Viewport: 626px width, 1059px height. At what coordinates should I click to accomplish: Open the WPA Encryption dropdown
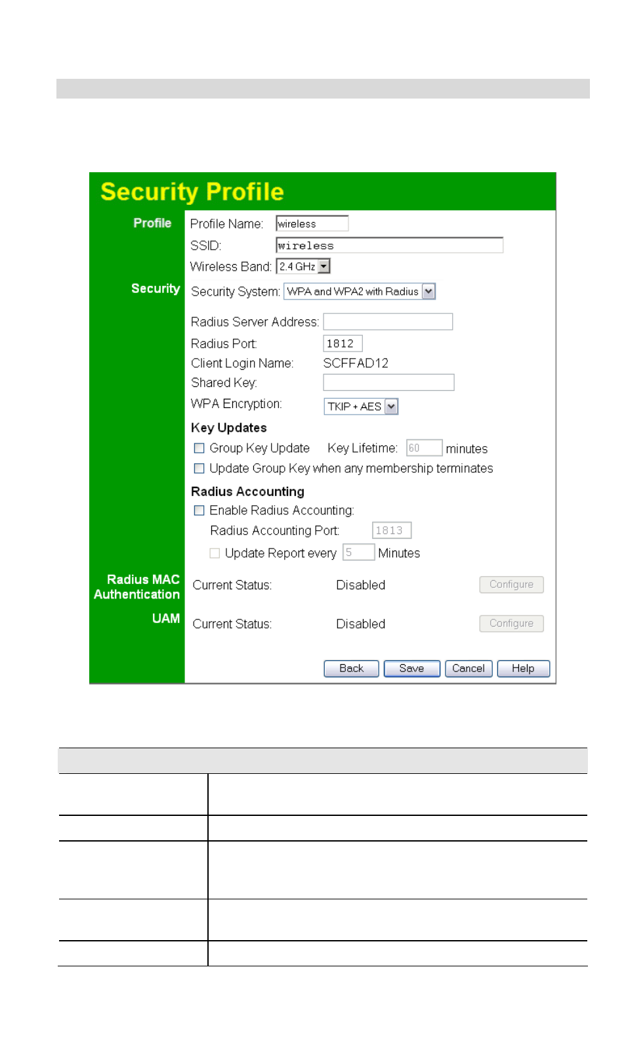pyautogui.click(x=361, y=407)
